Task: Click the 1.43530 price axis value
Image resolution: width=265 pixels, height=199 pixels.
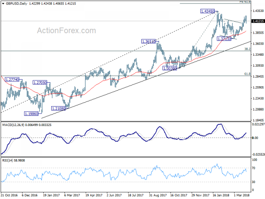Action: pyautogui.click(x=258, y=11)
